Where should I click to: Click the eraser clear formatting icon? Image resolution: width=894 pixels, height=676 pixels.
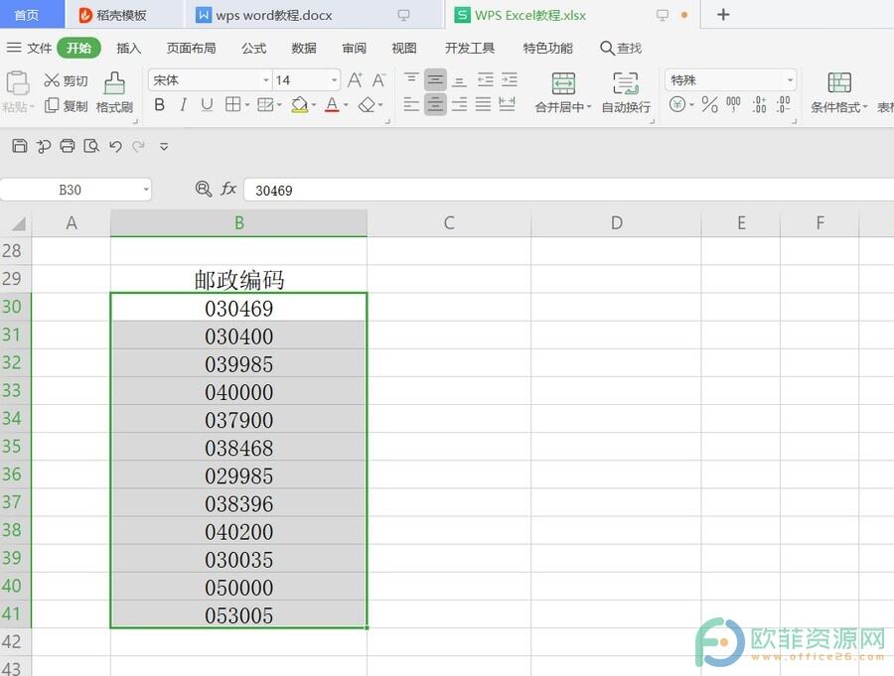point(367,105)
